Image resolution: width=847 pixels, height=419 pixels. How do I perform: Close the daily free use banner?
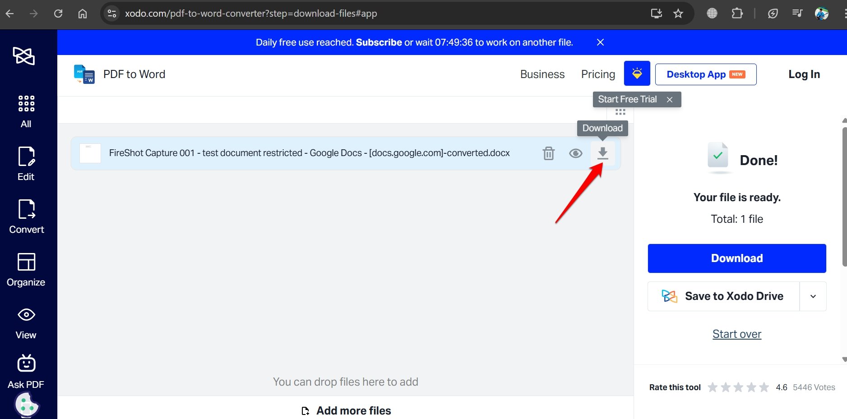coord(600,42)
